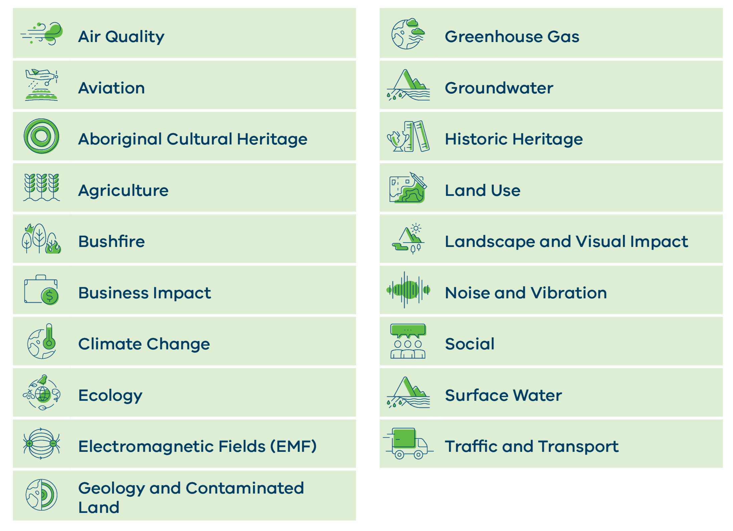Select the Aviation crop-duster plane icon

tap(41, 85)
